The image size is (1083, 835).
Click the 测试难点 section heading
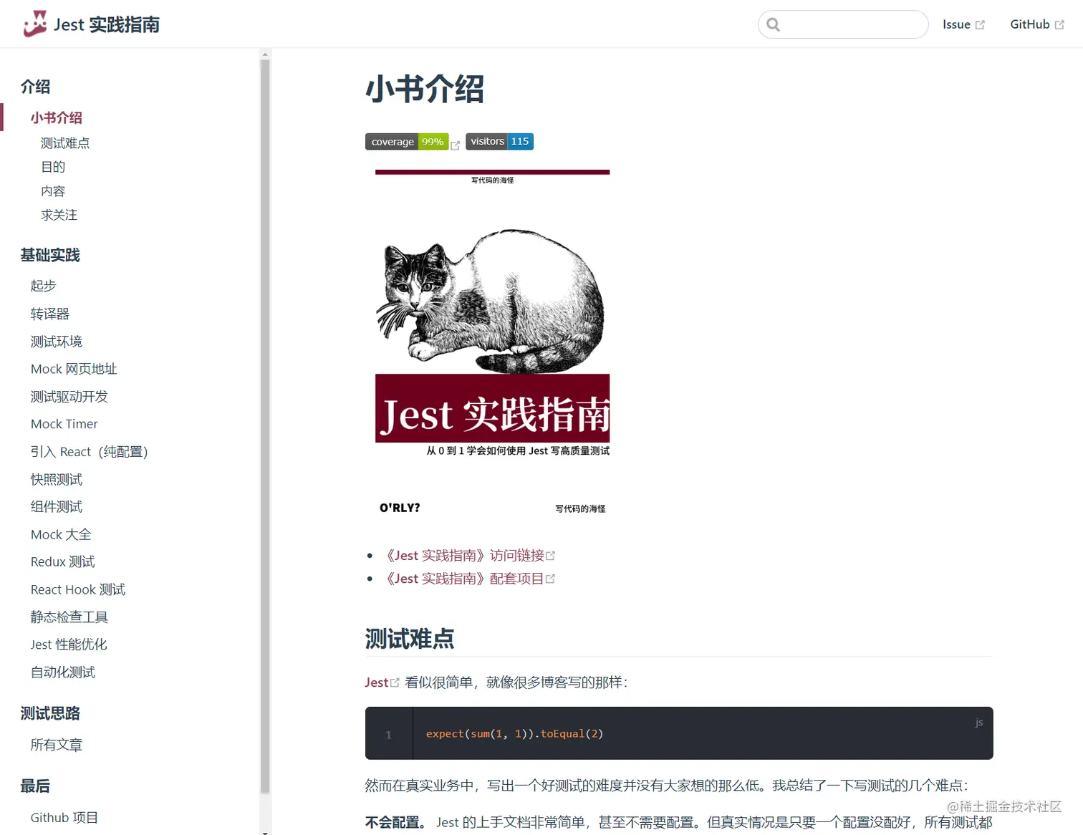(x=410, y=639)
